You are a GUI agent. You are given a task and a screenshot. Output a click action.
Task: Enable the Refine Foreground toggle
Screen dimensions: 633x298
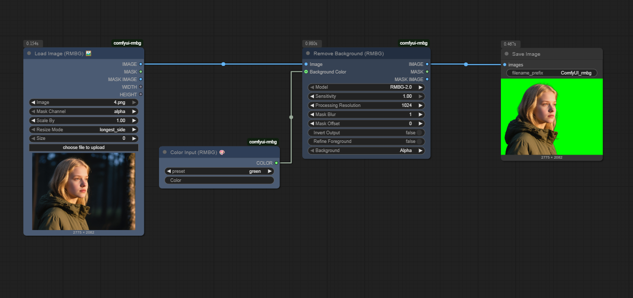[x=420, y=142]
